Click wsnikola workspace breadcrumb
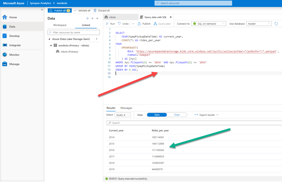 click(x=62, y=3)
